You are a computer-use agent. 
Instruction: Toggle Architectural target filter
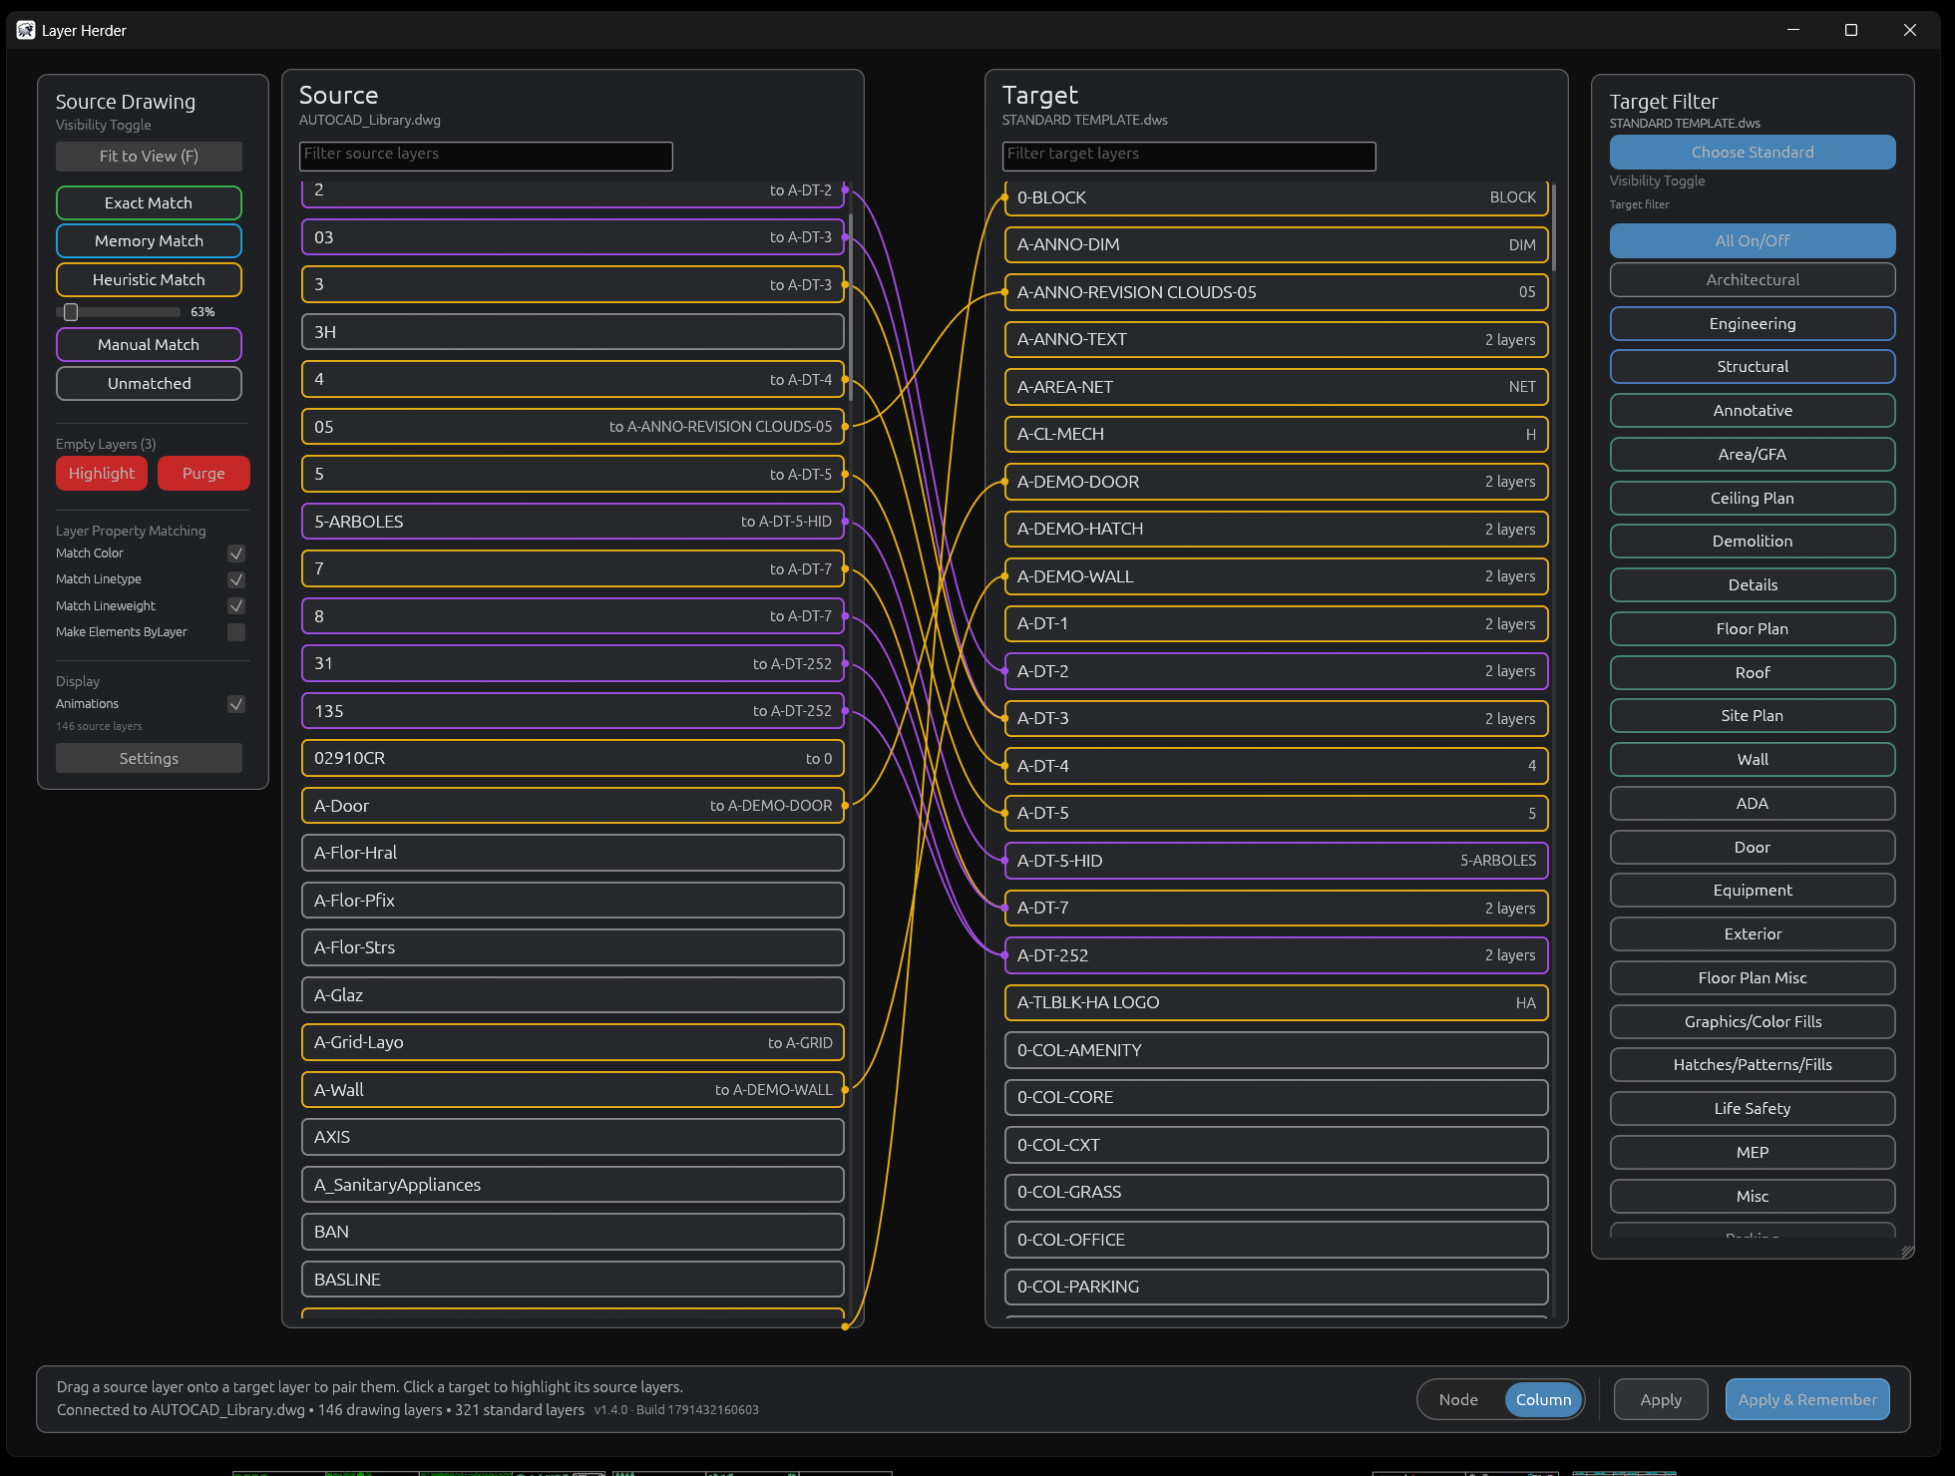[1753, 279]
